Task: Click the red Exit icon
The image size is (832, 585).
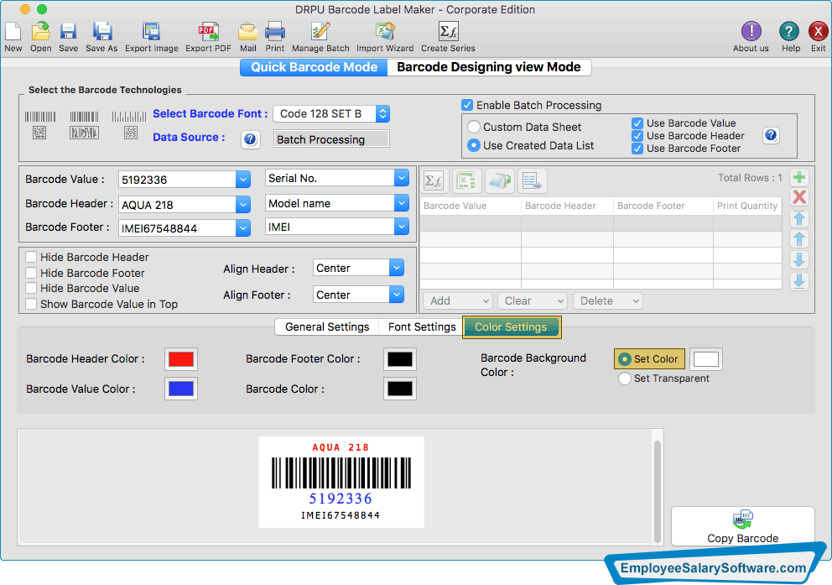Action: click(x=819, y=32)
